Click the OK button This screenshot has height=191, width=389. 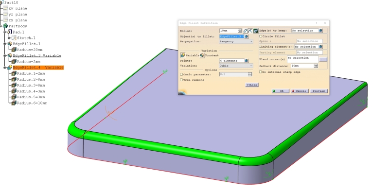click(x=281, y=91)
